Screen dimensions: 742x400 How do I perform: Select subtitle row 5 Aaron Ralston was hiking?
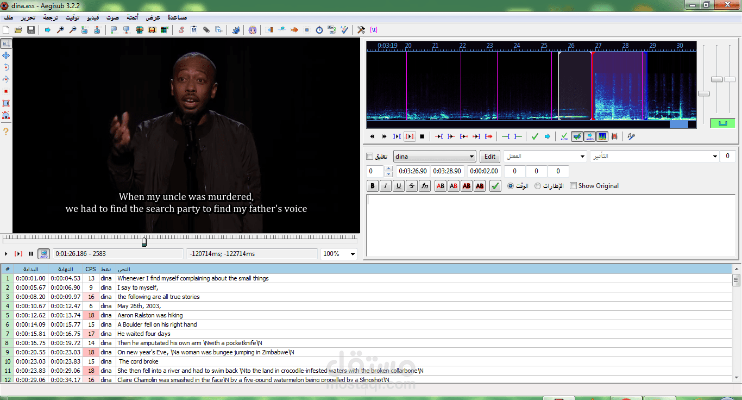pyautogui.click(x=367, y=315)
